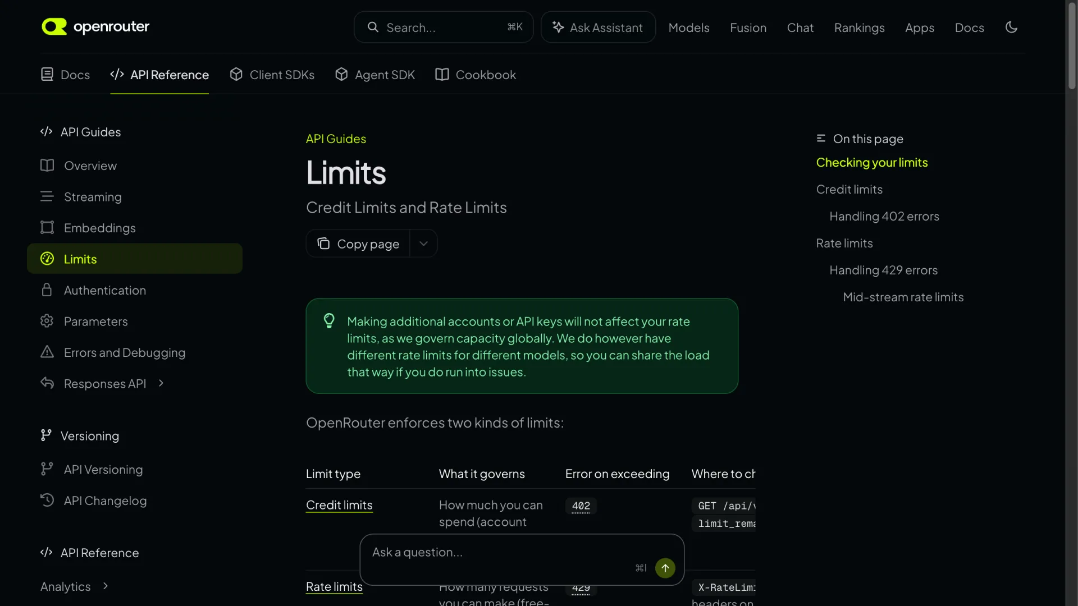This screenshot has width=1078, height=606.
Task: Open the Fusion menu item
Action: pyautogui.click(x=748, y=27)
